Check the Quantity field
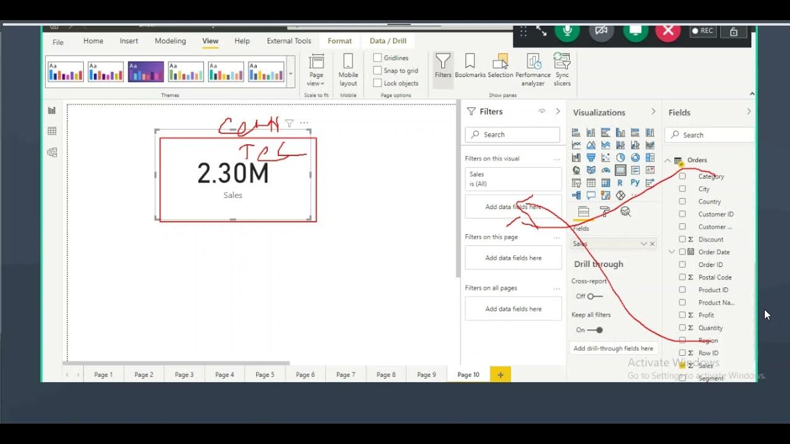The image size is (790, 444). tap(682, 327)
